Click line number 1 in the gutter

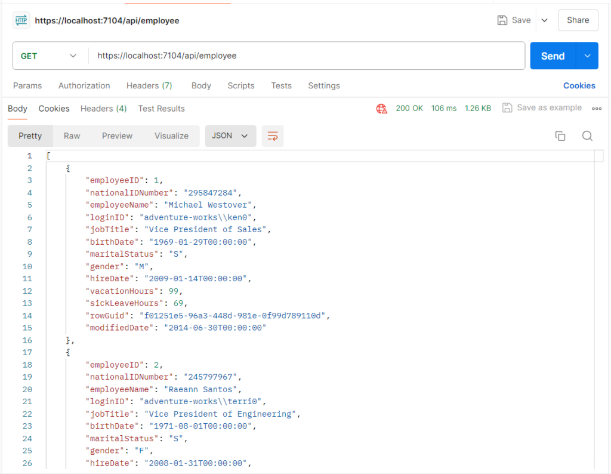(x=30, y=156)
